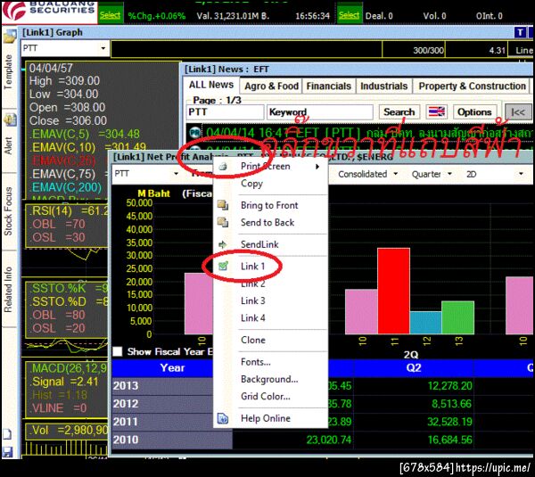Click EMAV(C,200) indicator label
535x477 pixels.
[67, 187]
